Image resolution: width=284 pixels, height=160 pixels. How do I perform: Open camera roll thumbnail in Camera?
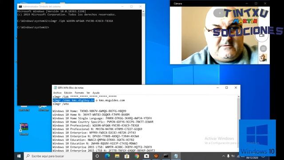point(263,58)
